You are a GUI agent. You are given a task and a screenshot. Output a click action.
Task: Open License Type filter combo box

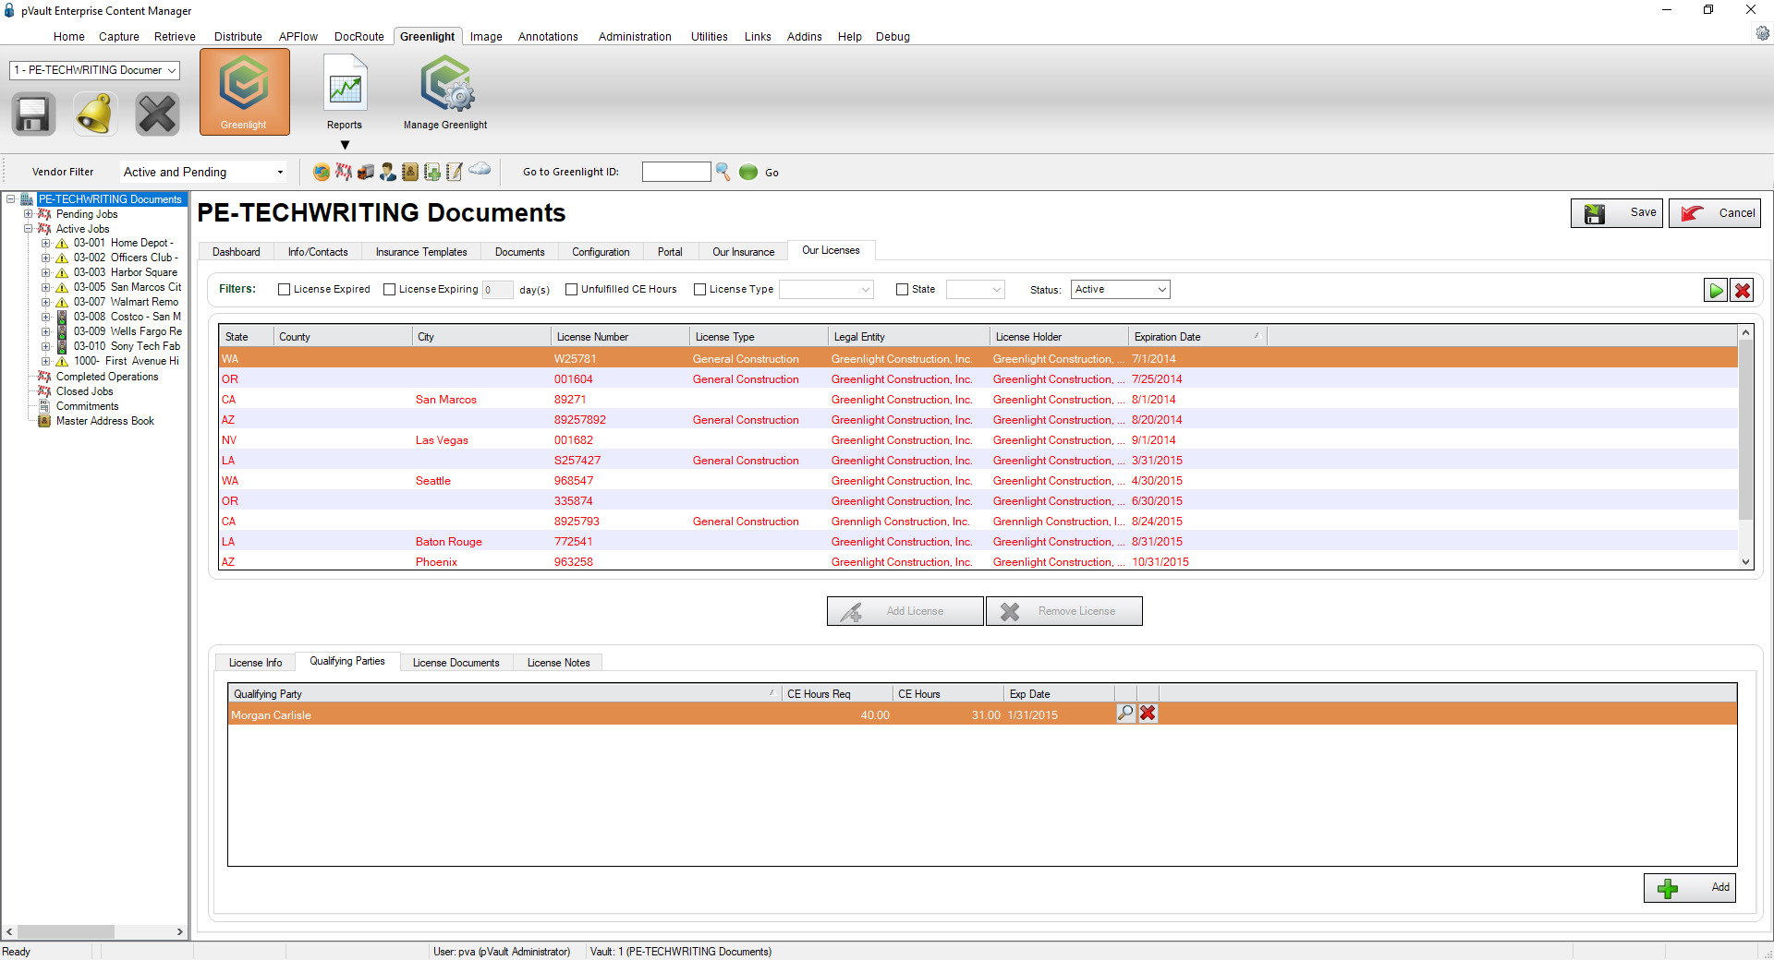click(826, 290)
